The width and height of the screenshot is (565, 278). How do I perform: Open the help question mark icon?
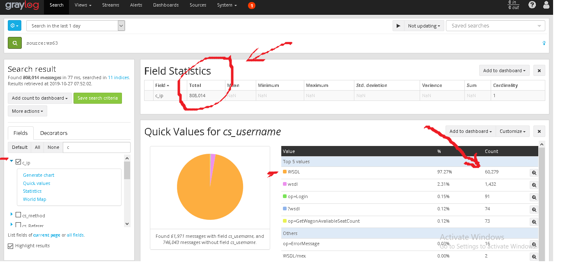tap(532, 5)
